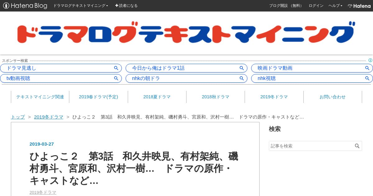Open the 2019冬ドラマ menu item
The image size is (373, 196).
(274, 97)
